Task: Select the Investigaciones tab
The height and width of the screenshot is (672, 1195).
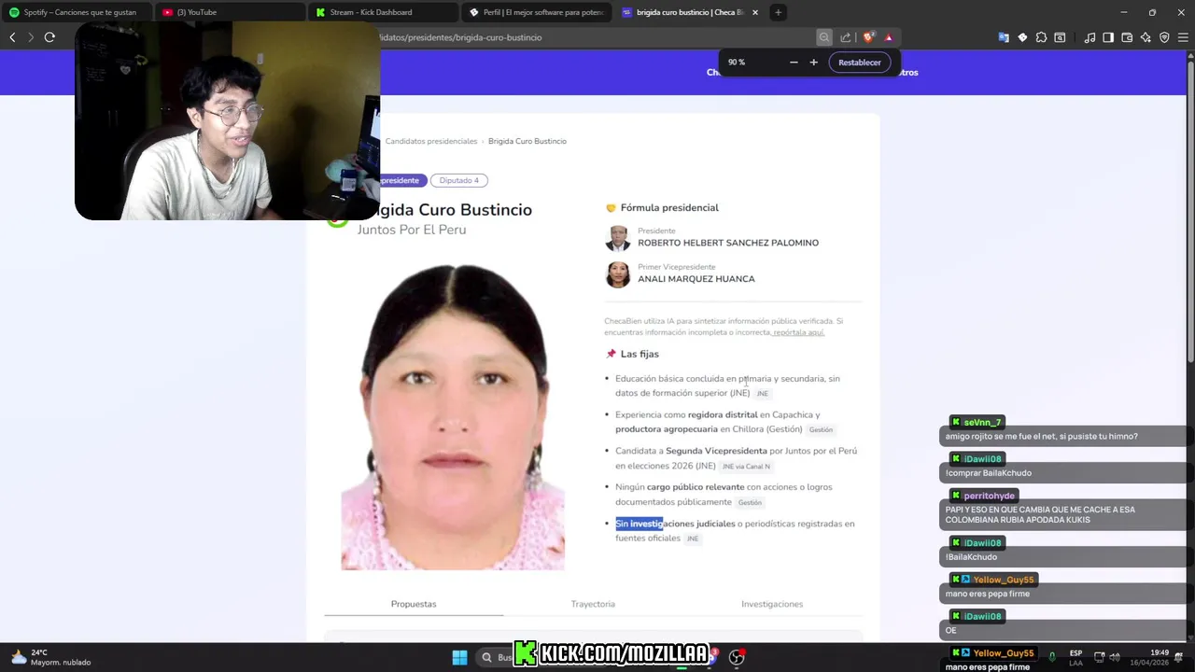Action: point(772,604)
